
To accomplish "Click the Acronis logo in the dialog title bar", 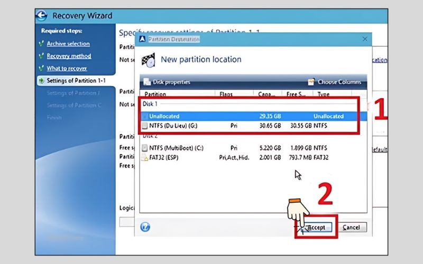I will coord(142,39).
